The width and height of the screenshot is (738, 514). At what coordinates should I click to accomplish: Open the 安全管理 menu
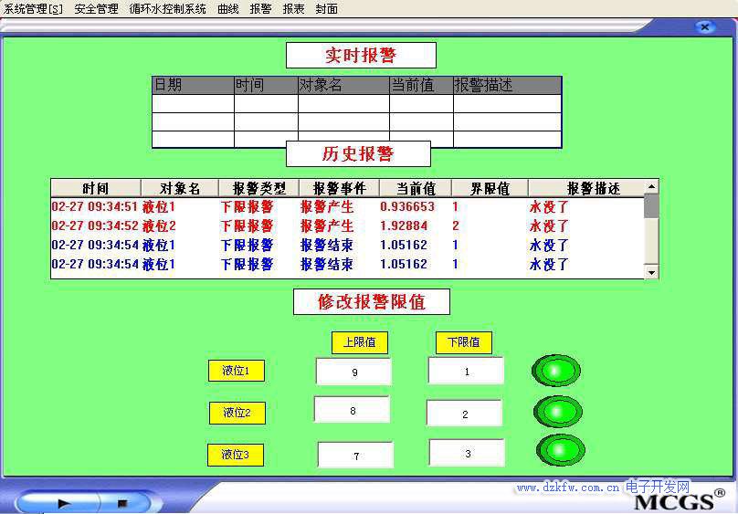tap(96, 9)
